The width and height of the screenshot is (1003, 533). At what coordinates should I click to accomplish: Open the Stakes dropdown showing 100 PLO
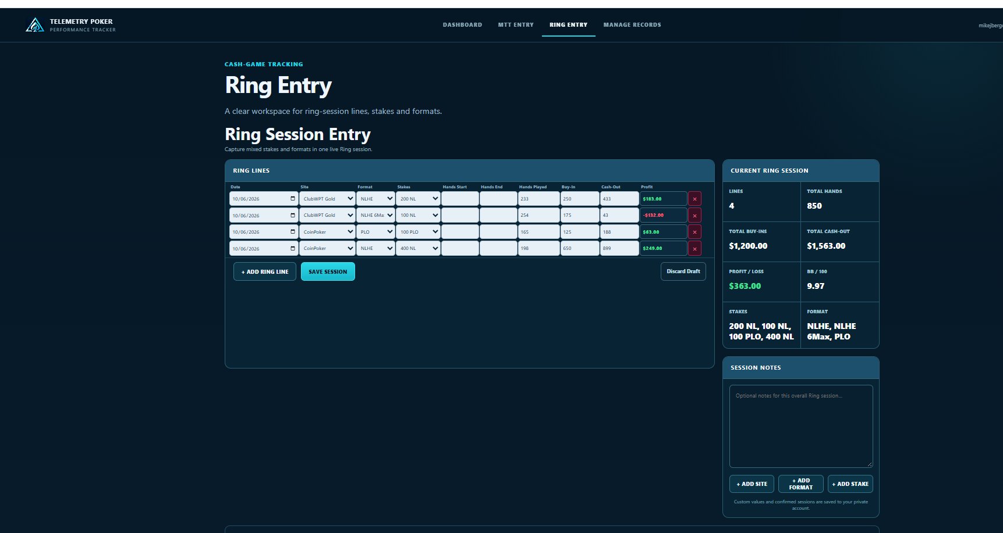418,232
